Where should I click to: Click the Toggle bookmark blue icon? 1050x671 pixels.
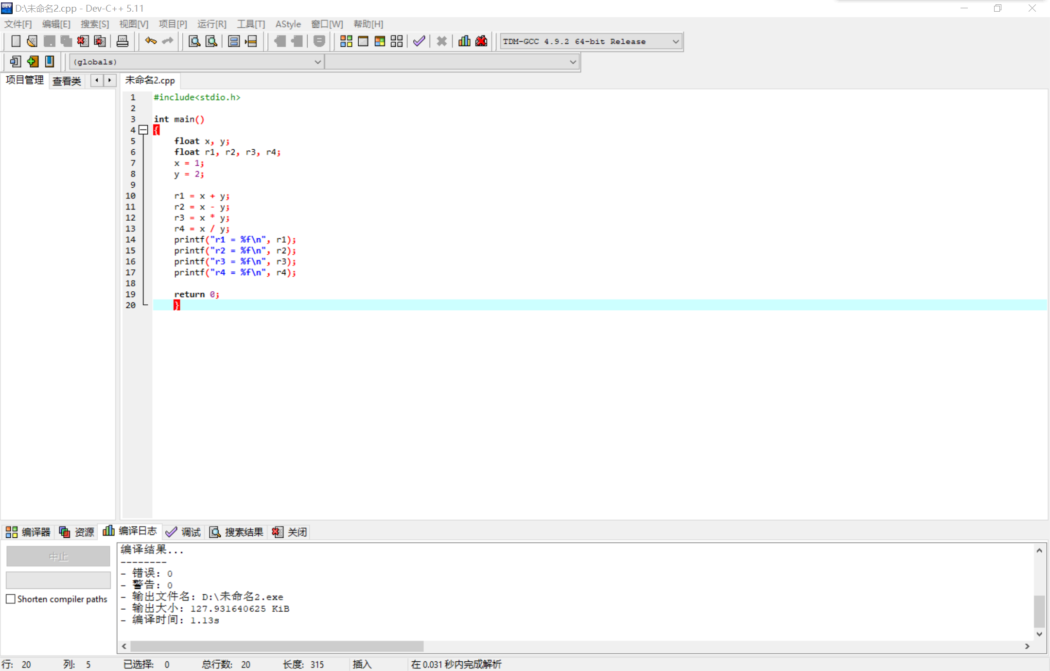50,61
